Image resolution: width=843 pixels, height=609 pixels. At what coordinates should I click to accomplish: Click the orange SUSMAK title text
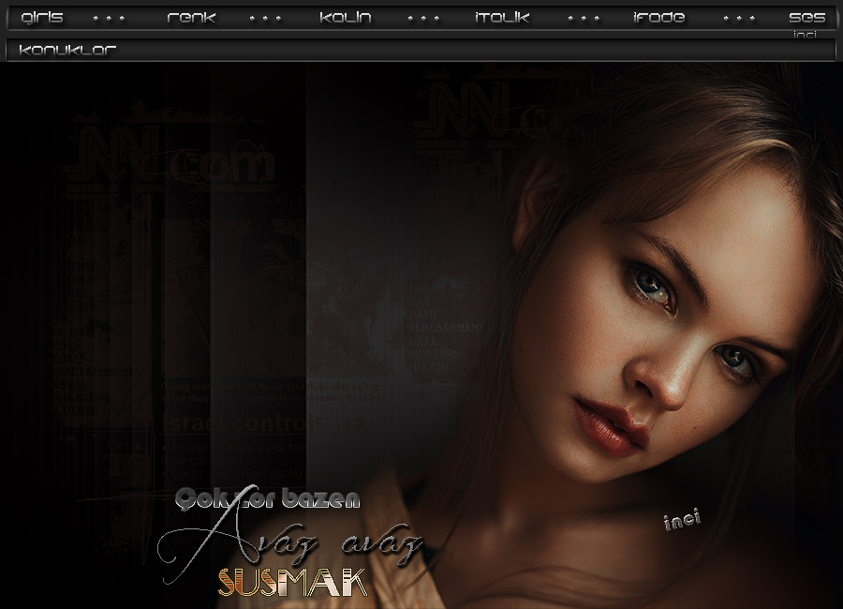pyautogui.click(x=291, y=583)
